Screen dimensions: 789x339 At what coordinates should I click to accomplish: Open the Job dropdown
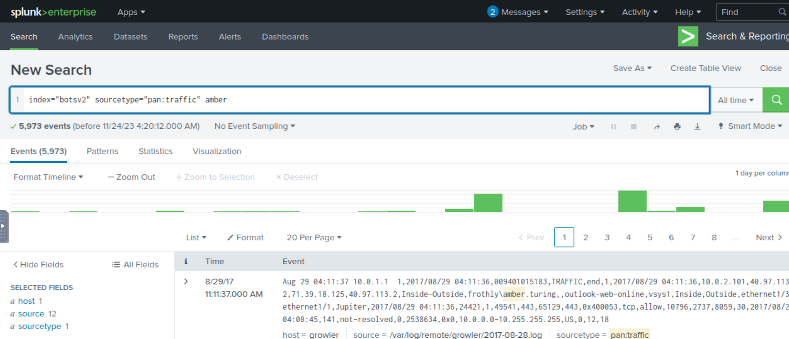[x=583, y=126]
